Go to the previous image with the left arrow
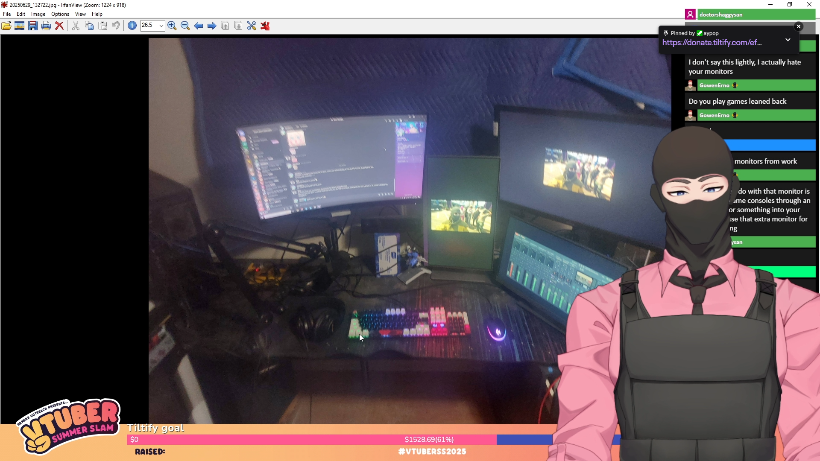The height and width of the screenshot is (461, 820). coord(199,26)
